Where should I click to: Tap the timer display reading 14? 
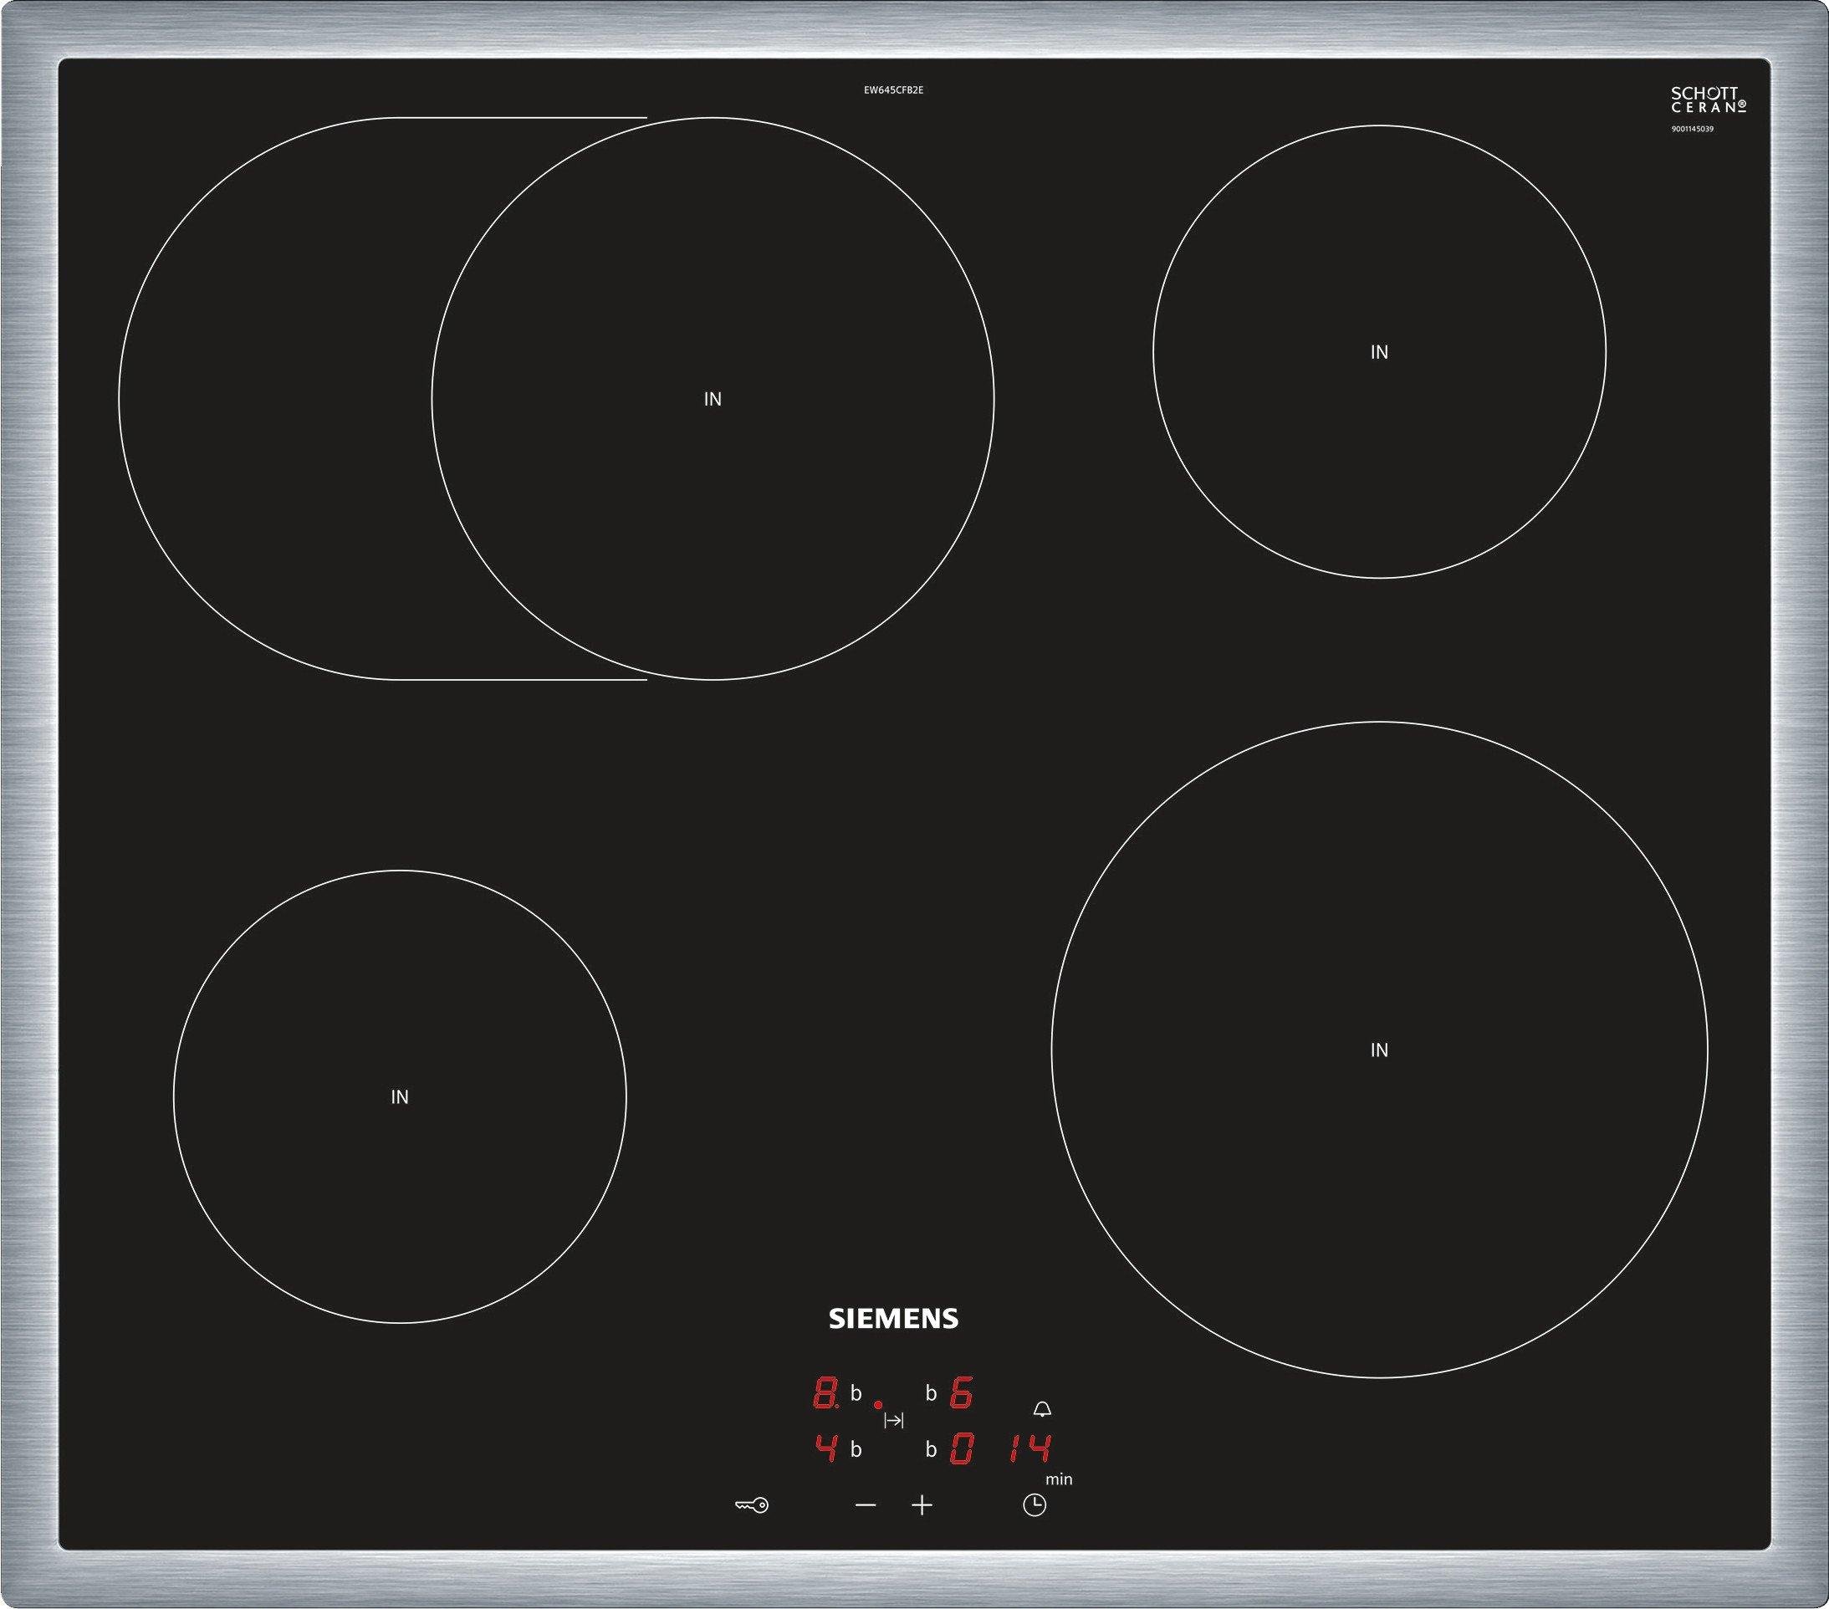pos(1030,1448)
